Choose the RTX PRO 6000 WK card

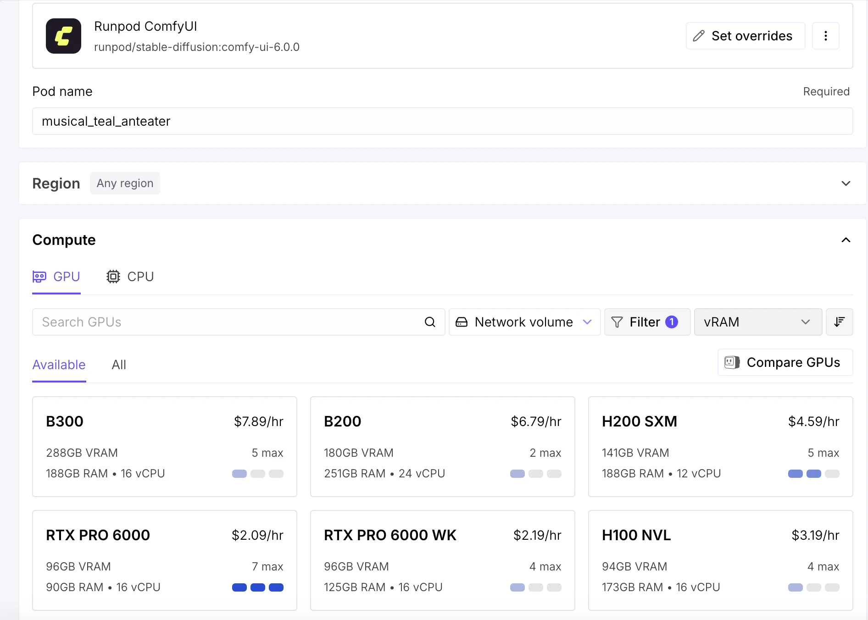(x=442, y=560)
